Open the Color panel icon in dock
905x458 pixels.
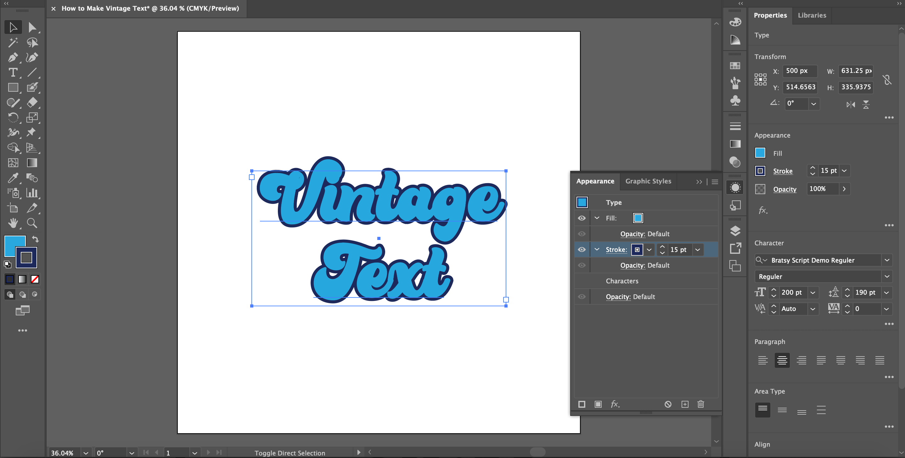pyautogui.click(x=735, y=22)
